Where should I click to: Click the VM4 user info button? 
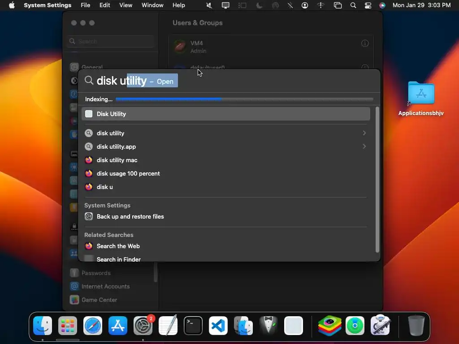pos(365,43)
